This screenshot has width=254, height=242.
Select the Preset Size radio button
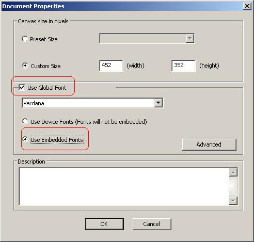(x=25, y=39)
